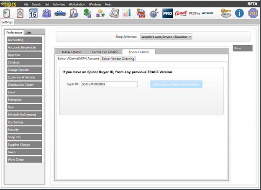The image size is (261, 190).
Task: Open Accounts Receivable preferences
Action: 24,47
